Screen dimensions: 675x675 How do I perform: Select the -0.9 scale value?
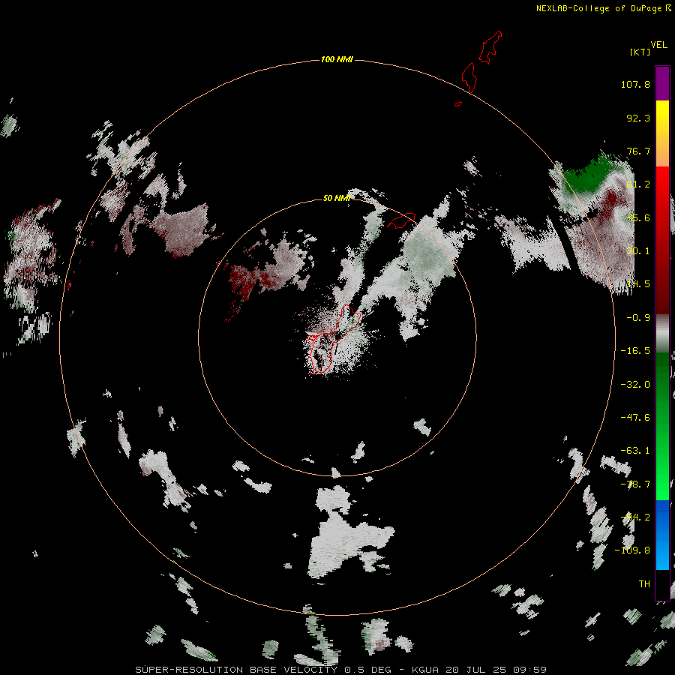[x=638, y=318]
